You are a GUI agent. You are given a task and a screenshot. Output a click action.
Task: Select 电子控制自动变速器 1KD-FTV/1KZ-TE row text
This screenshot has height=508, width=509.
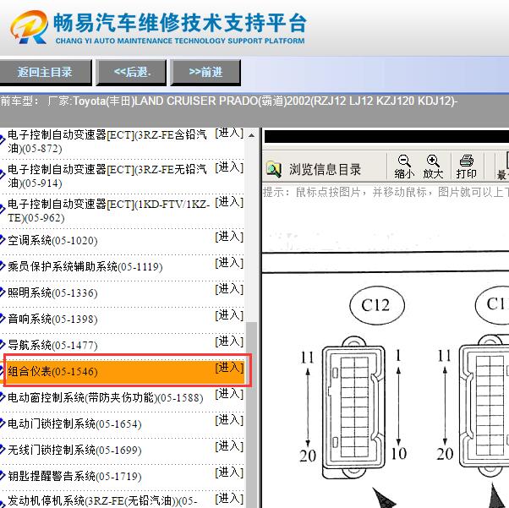[109, 210]
